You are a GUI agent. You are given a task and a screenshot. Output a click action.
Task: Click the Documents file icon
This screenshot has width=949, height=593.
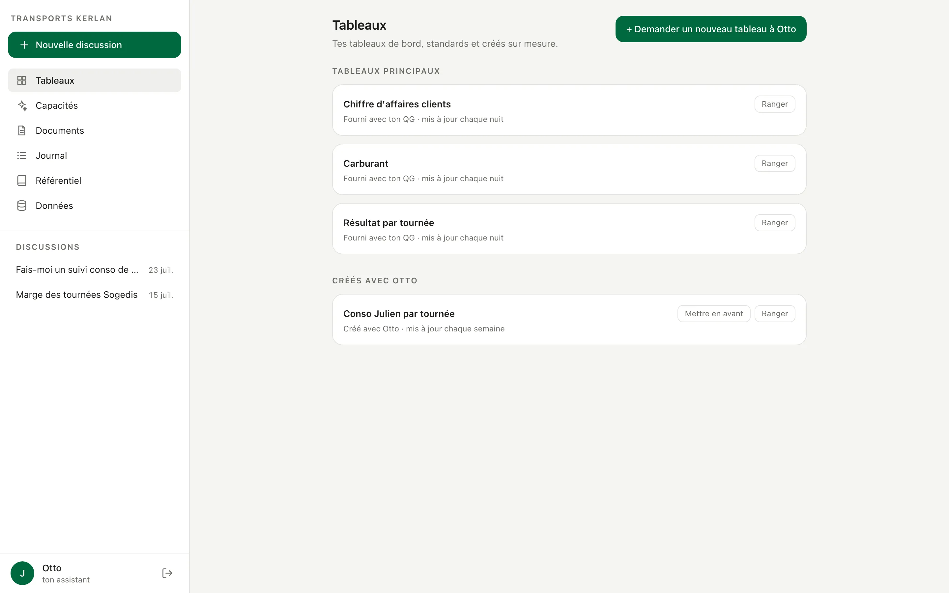click(x=22, y=130)
